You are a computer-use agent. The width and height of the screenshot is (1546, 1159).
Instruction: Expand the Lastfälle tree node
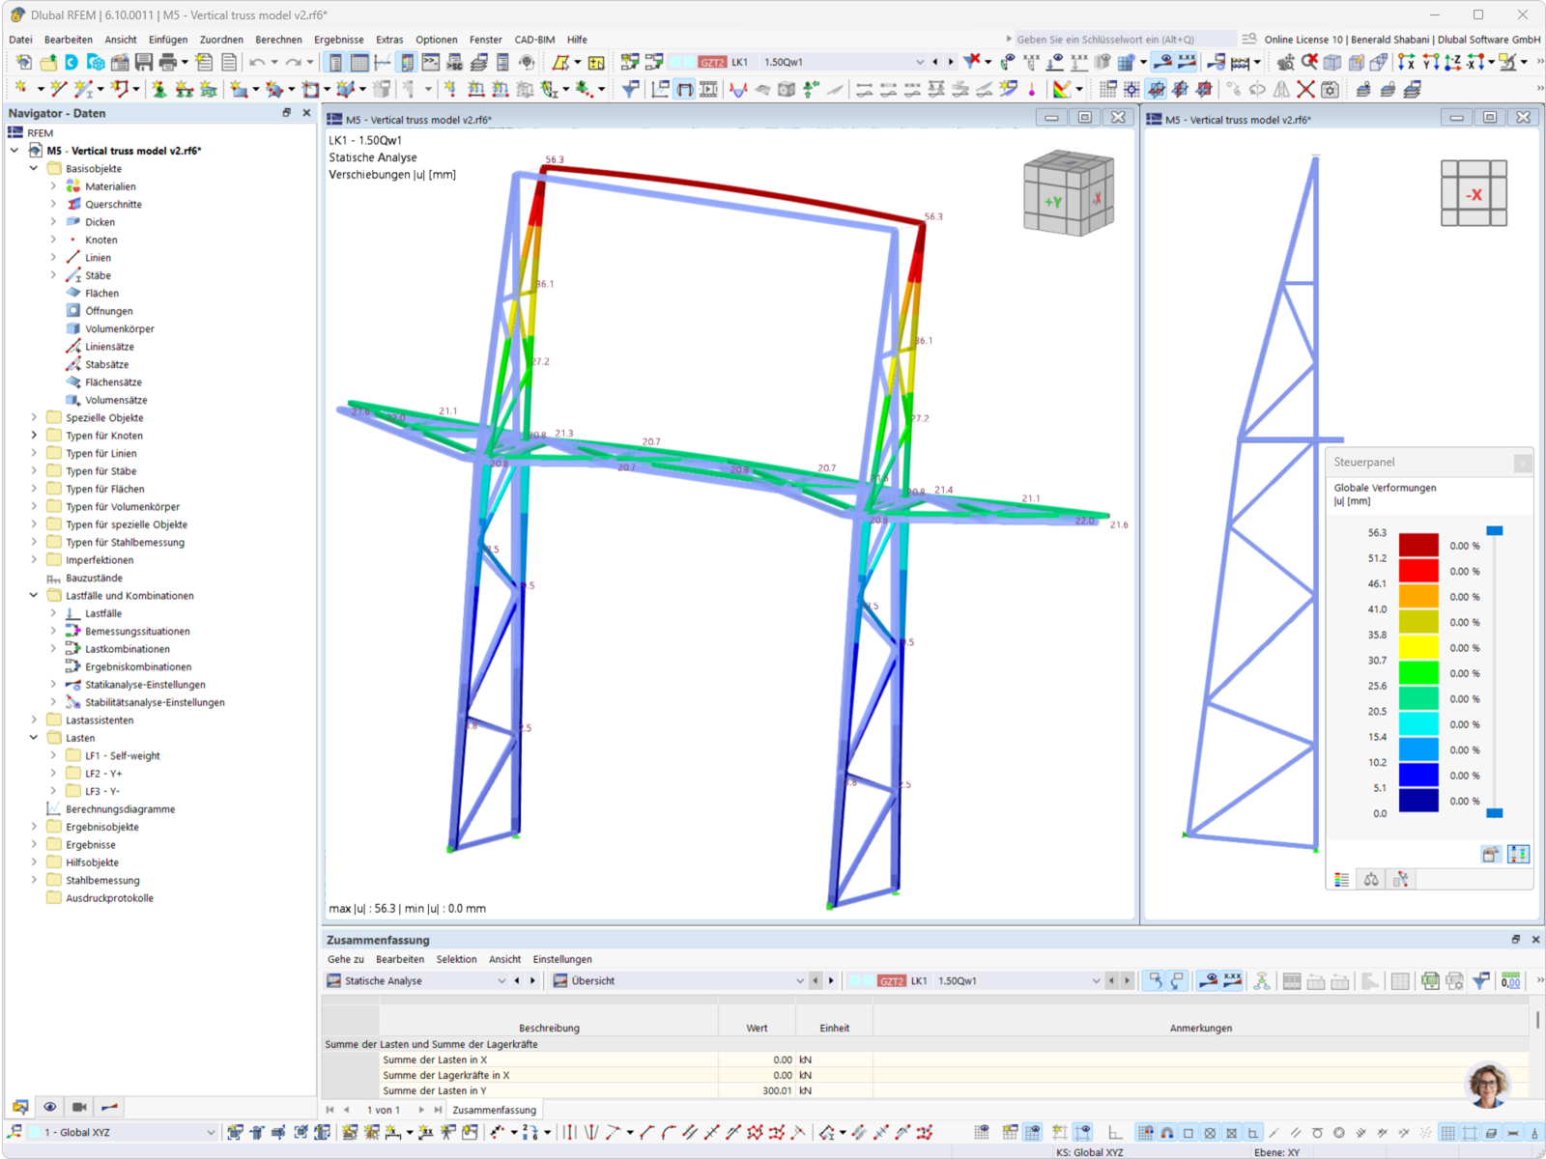pos(53,612)
